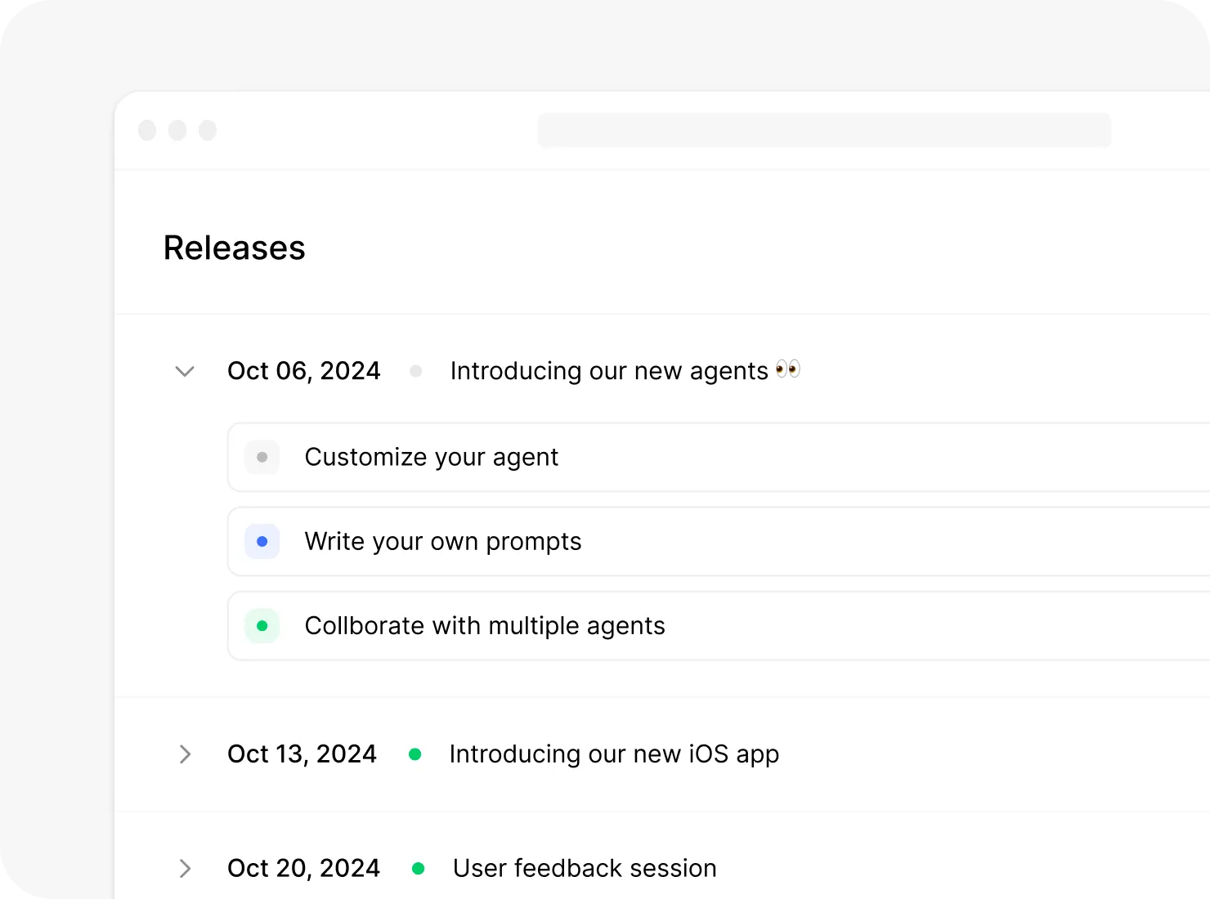The image size is (1210, 899).
Task: Click gray status icon for Customize your agent
Action: coord(262,458)
